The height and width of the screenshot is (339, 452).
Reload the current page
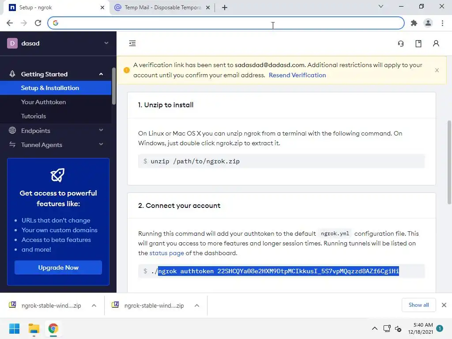[x=38, y=23]
